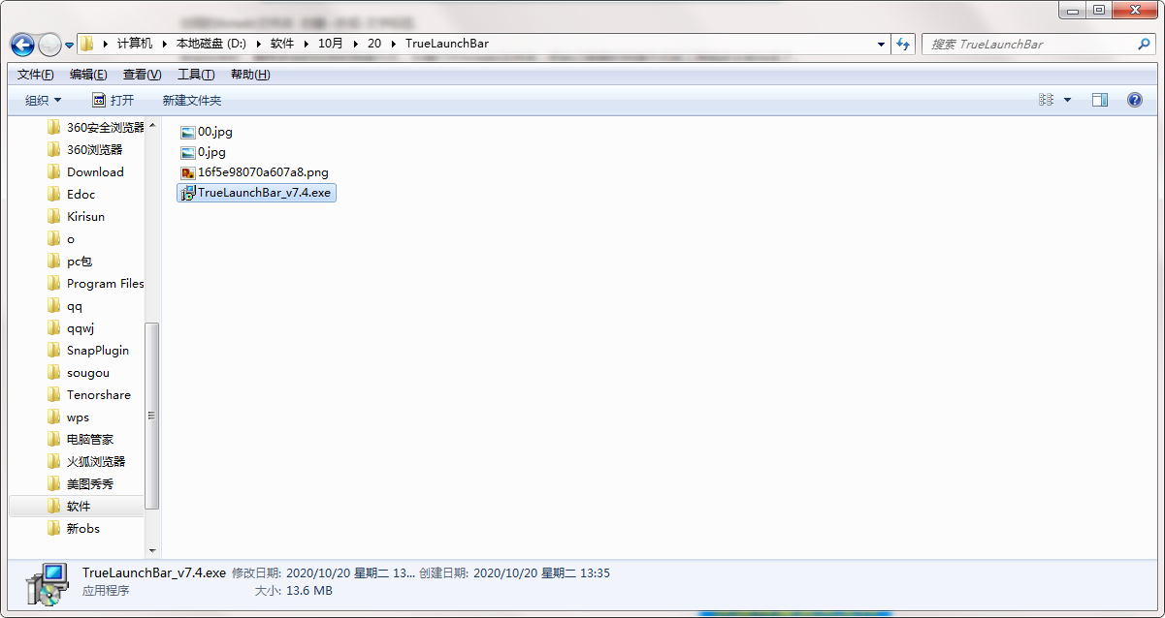The height and width of the screenshot is (618, 1165).
Task: Click the 电脑管家 folder icon
Action: click(54, 440)
